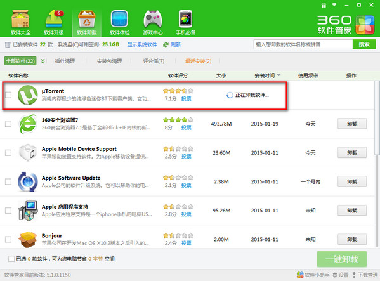The width and height of the screenshot is (380, 281).
Task: Click the µTorrent star rating
Action: (178, 91)
